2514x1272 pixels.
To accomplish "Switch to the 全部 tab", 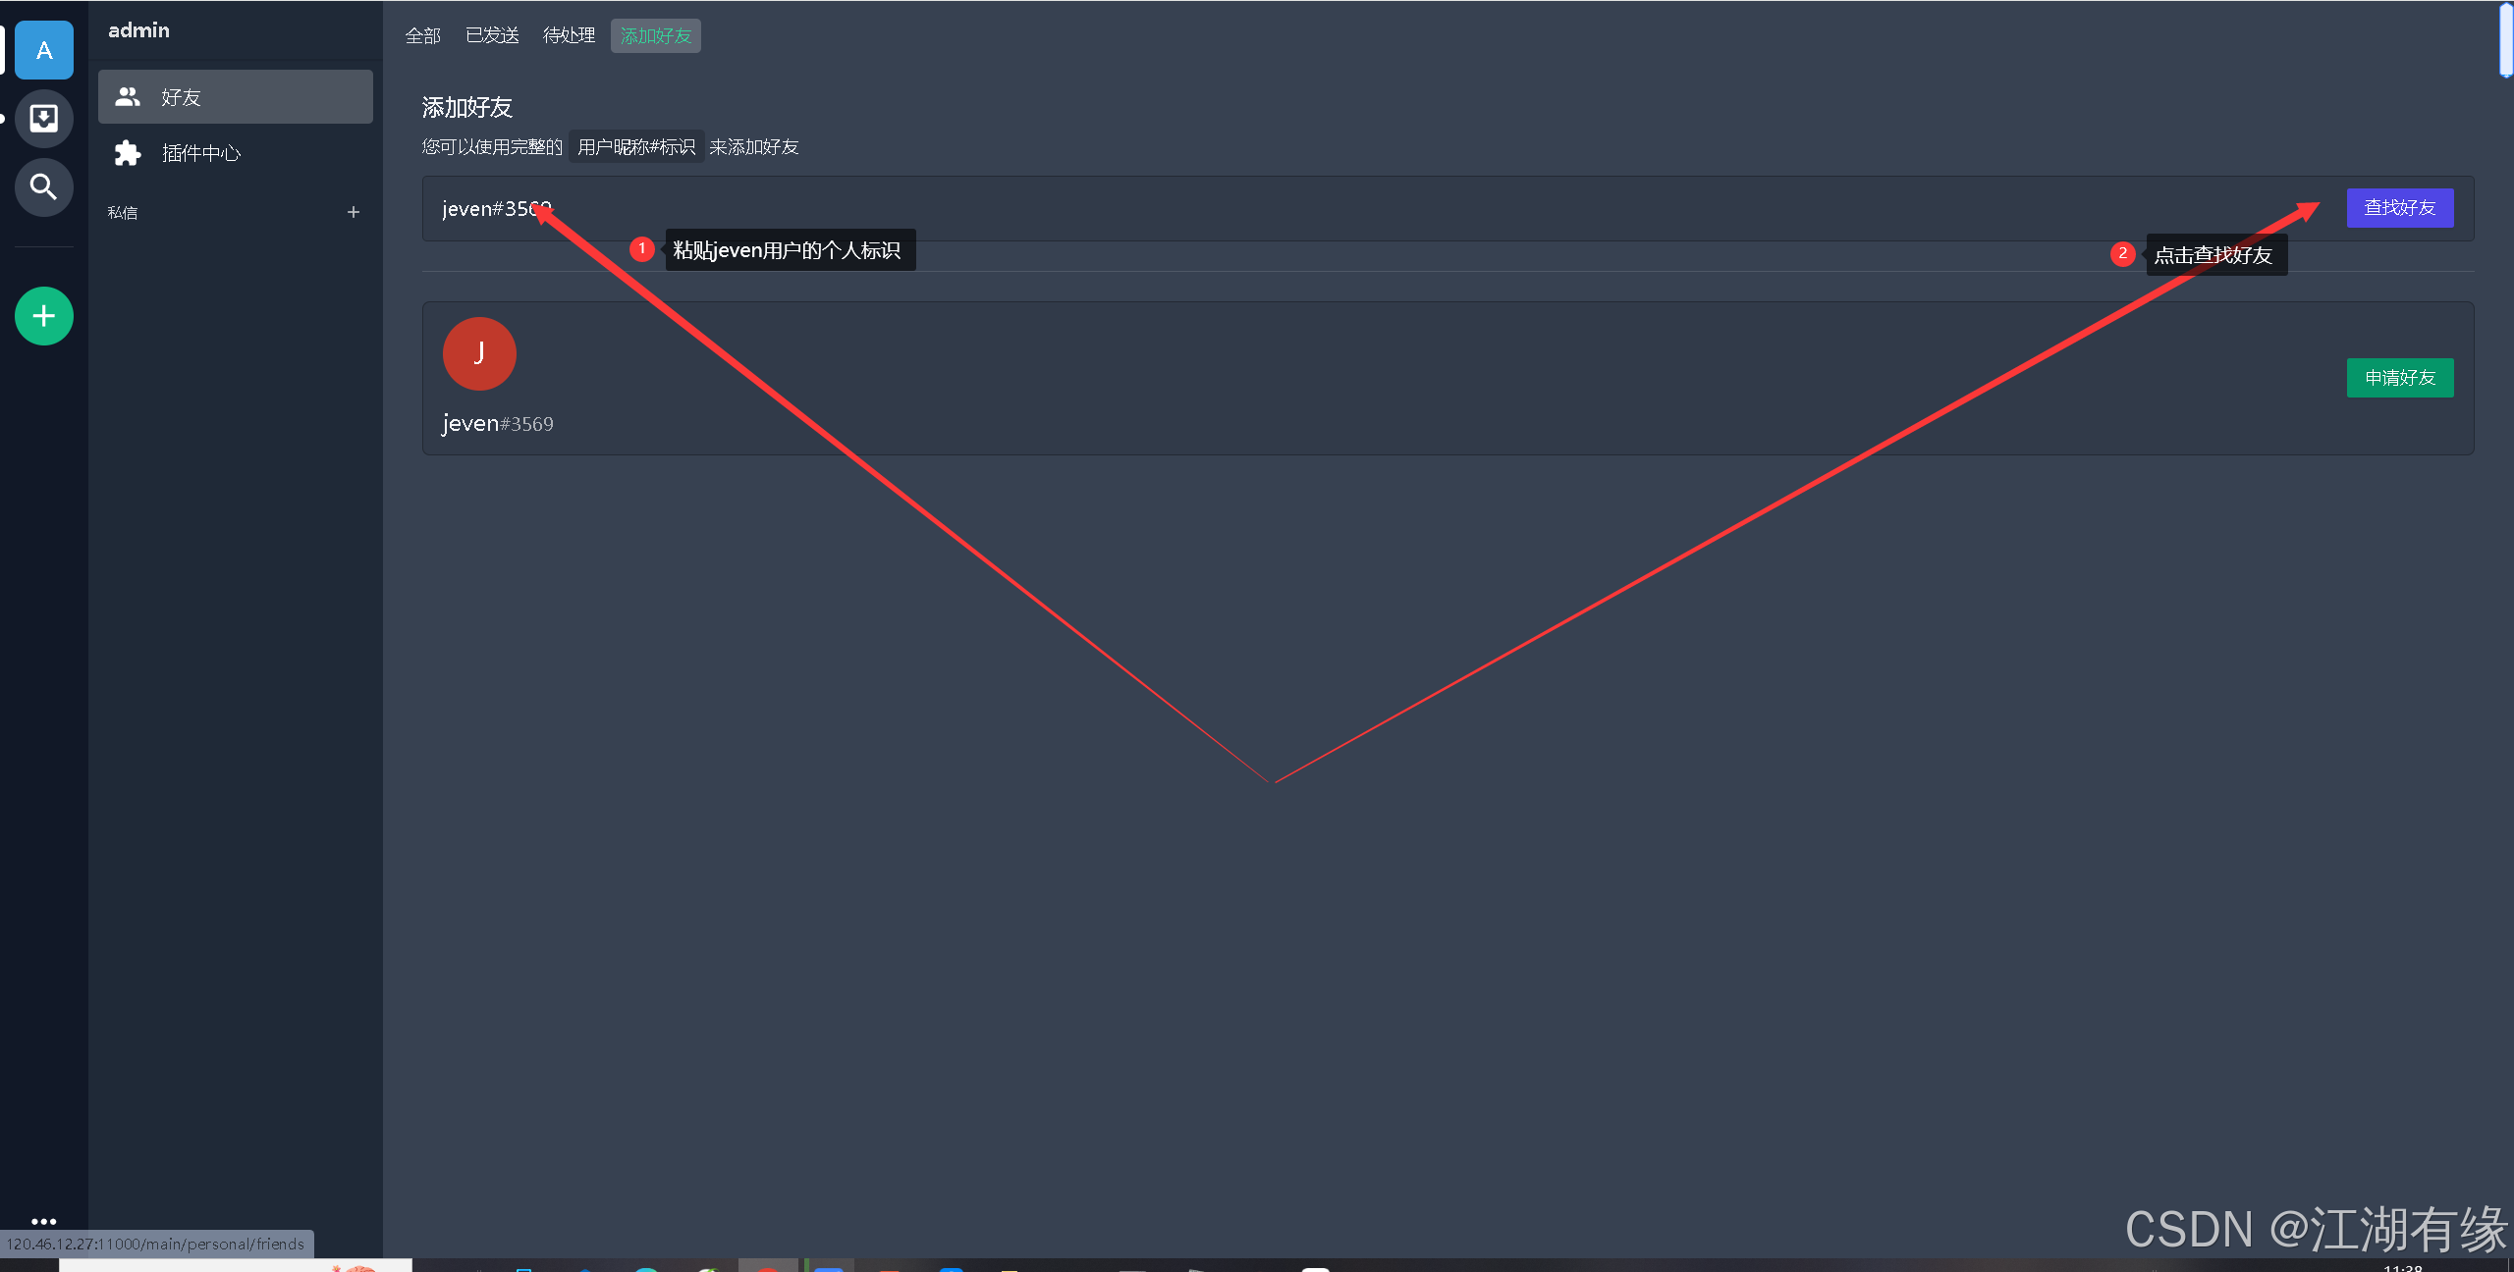I will click(423, 36).
